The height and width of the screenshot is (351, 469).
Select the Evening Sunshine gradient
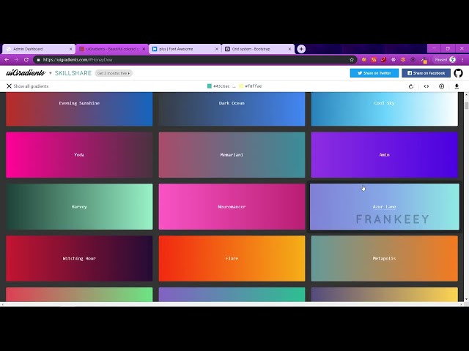(x=79, y=109)
